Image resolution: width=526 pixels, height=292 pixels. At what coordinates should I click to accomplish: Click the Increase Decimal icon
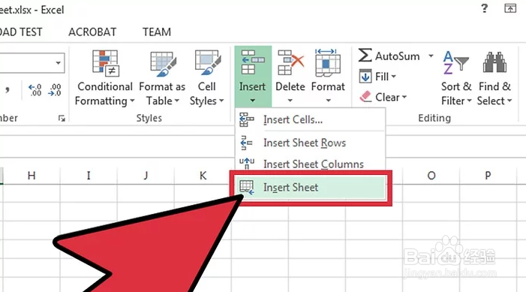tap(35, 90)
